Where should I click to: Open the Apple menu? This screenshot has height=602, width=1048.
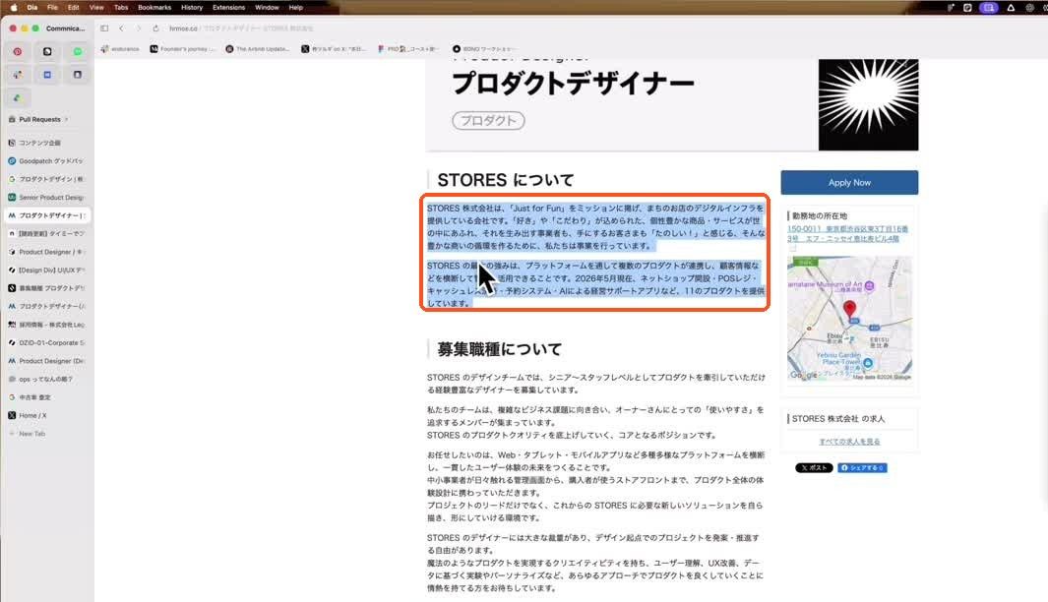pyautogui.click(x=13, y=7)
